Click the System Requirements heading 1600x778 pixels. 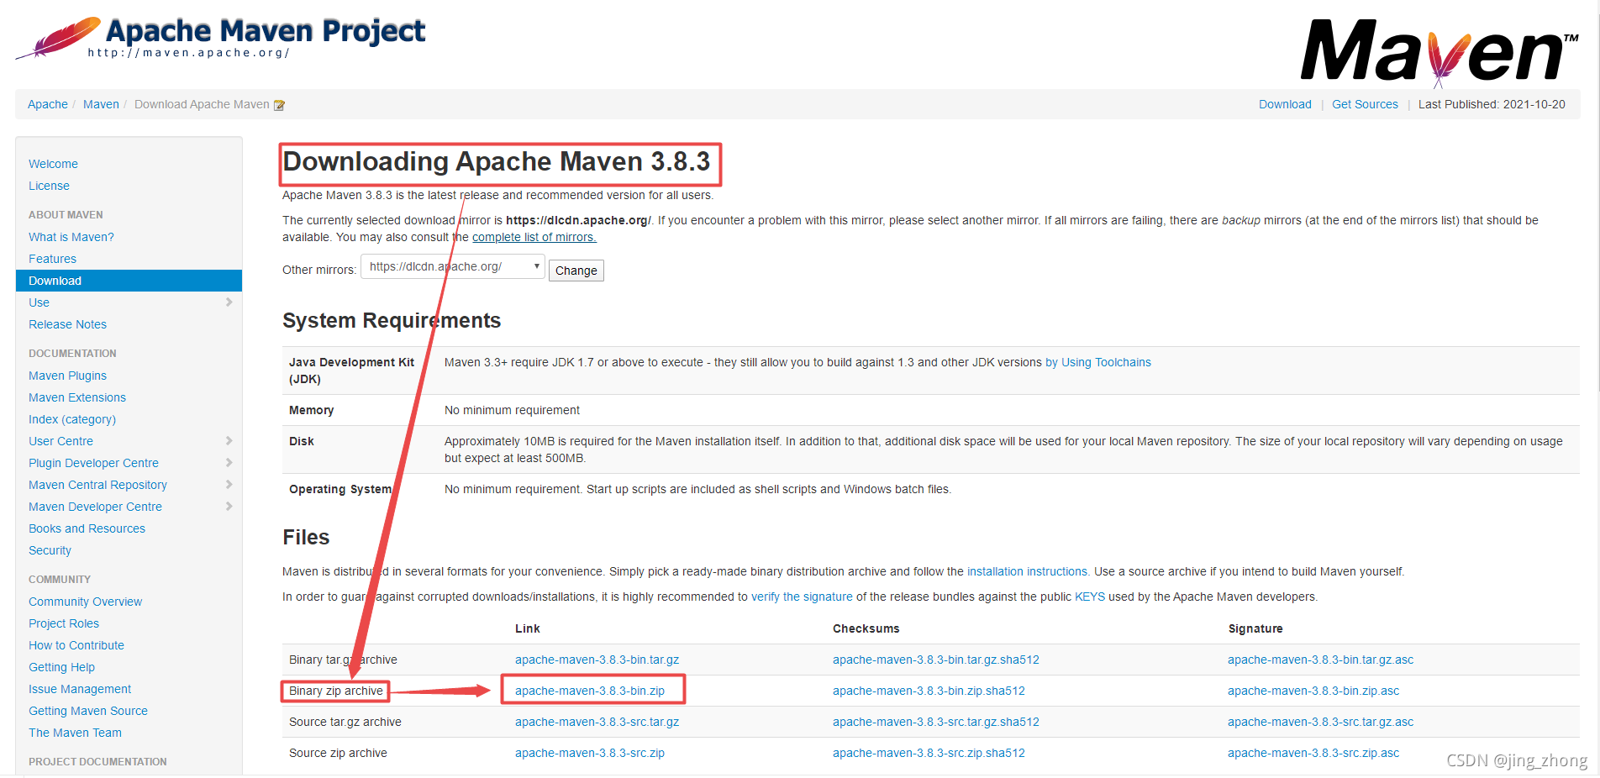(392, 320)
